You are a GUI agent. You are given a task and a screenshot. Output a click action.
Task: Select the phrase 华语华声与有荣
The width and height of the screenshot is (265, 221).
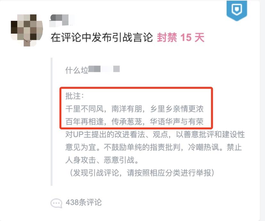(x=177, y=122)
